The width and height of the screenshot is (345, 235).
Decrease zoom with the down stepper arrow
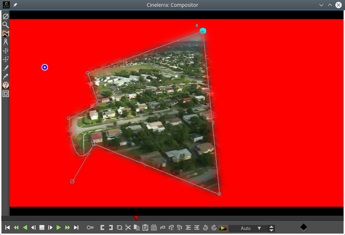pos(272,230)
